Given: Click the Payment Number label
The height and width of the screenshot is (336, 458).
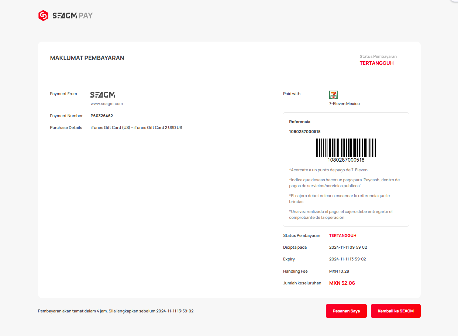Looking at the screenshot, I should pyautogui.click(x=66, y=116).
